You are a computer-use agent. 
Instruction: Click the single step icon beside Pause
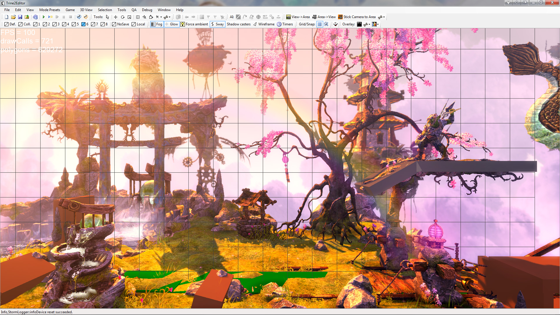57,17
